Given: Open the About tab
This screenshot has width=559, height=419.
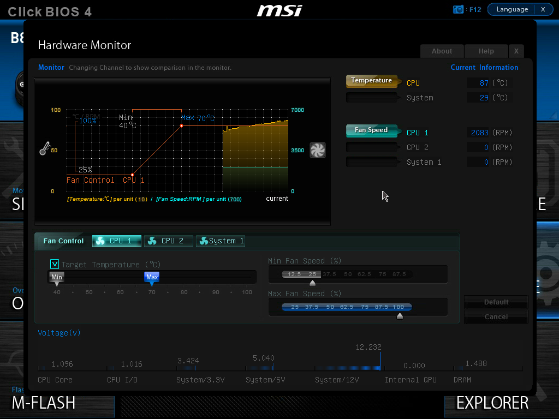Looking at the screenshot, I should coord(442,51).
